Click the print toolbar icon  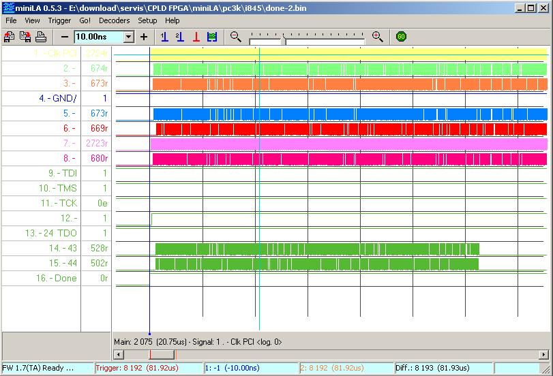click(40, 37)
